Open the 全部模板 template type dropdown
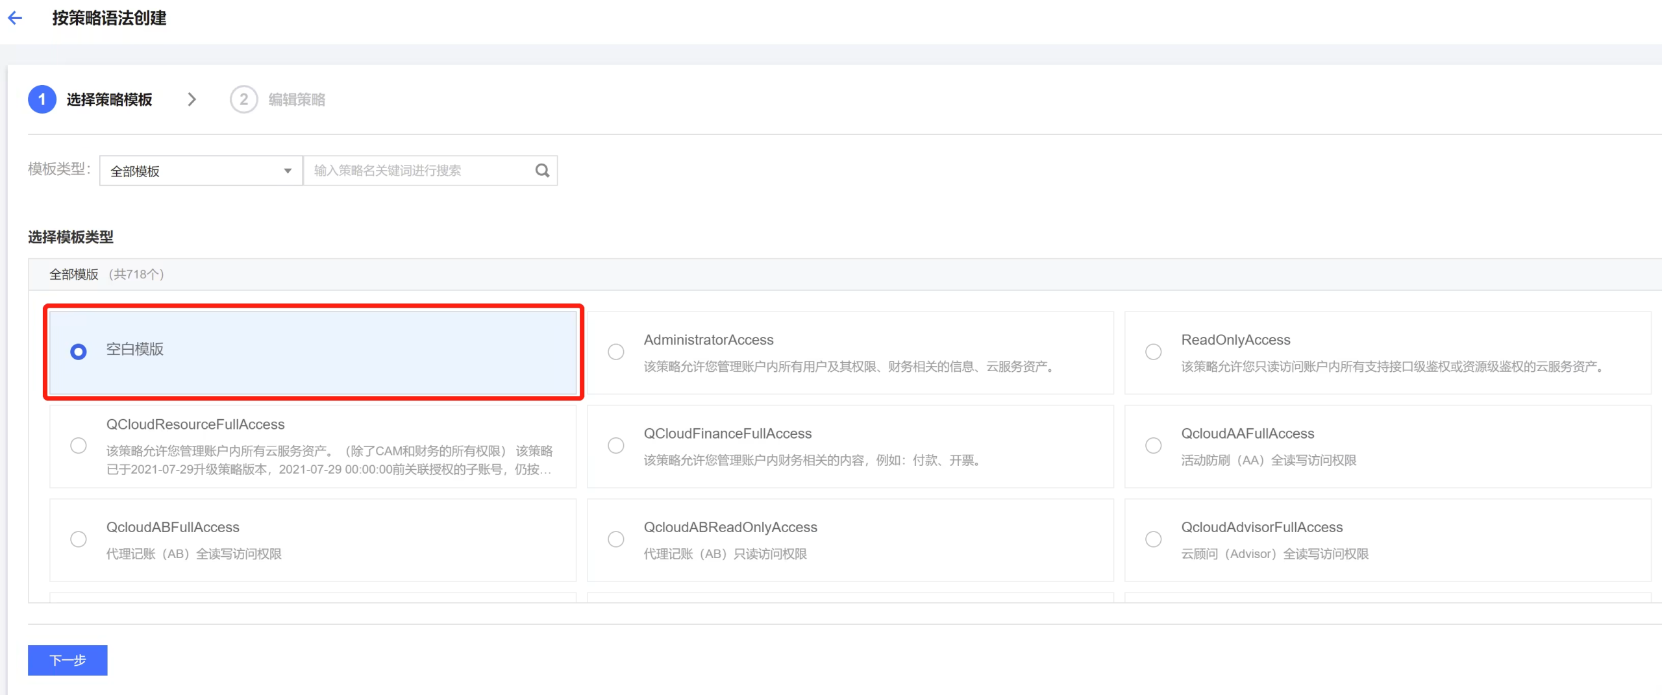The width and height of the screenshot is (1662, 695). point(201,171)
